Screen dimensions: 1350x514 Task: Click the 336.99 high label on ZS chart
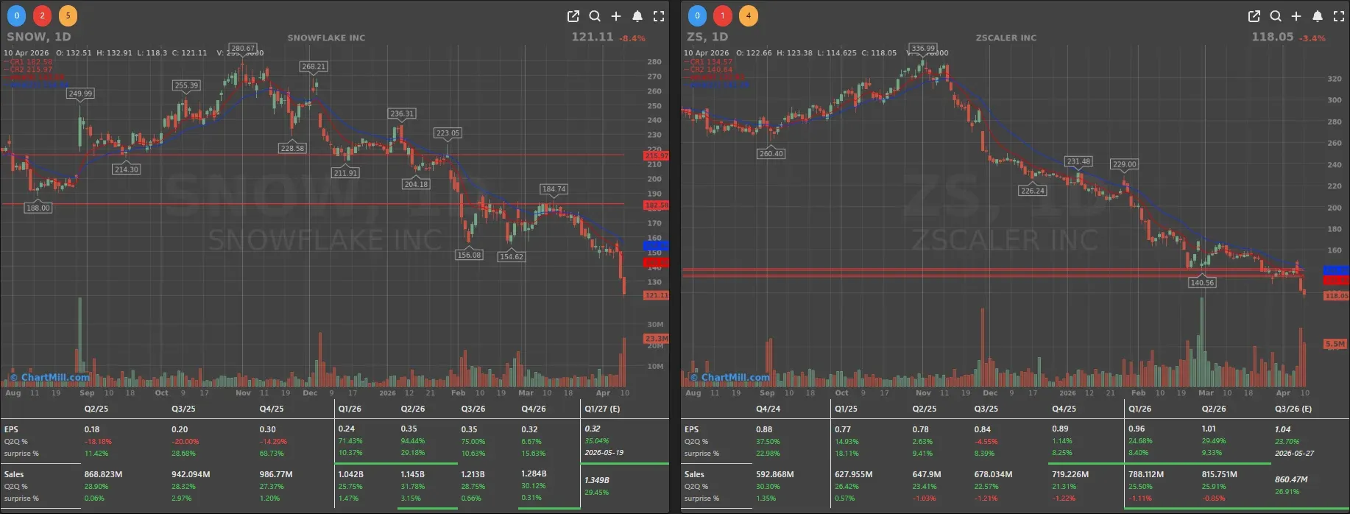point(922,48)
